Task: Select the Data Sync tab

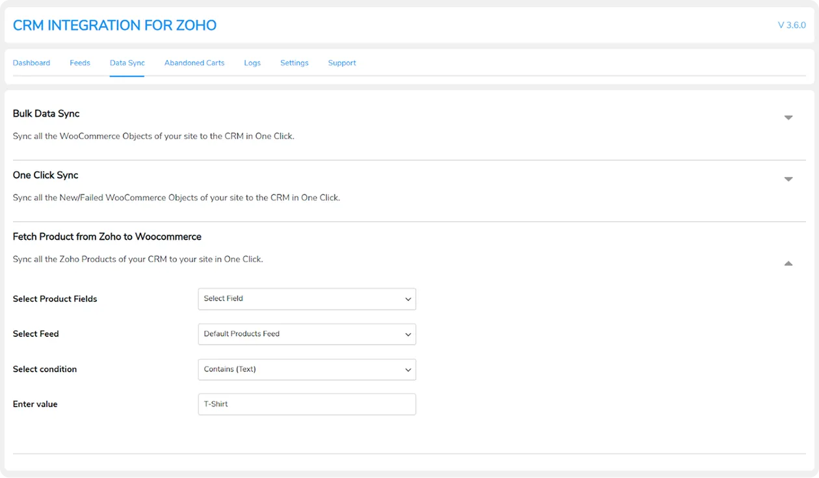Action: click(127, 63)
